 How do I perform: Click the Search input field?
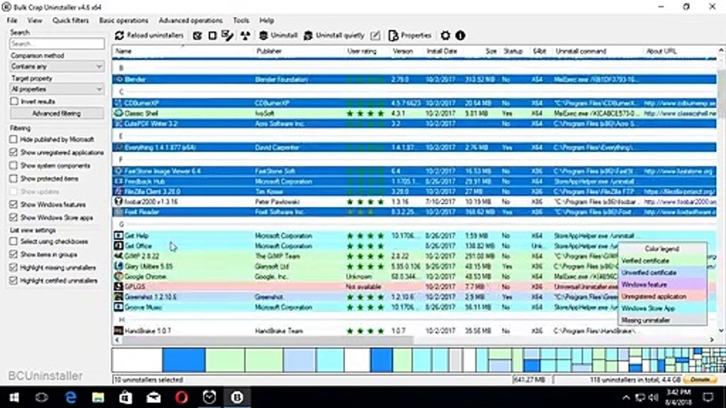coord(57,44)
